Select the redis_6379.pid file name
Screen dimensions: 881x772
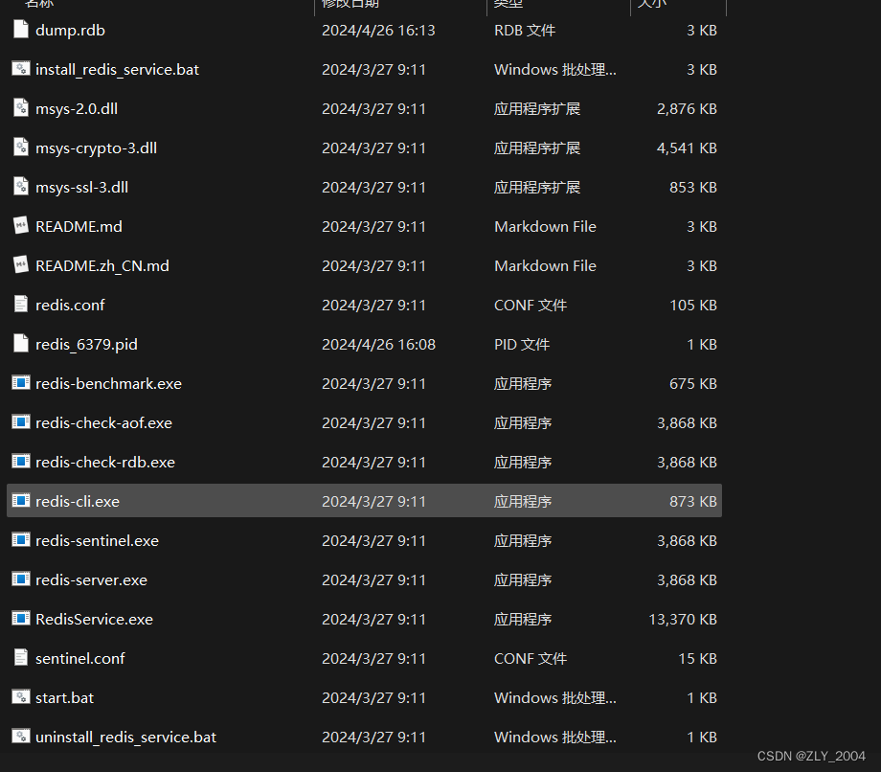pos(86,345)
